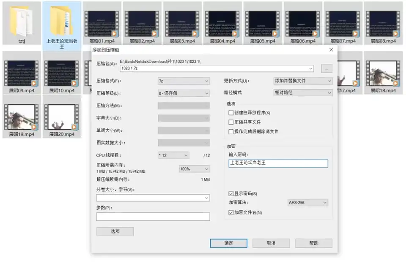Open the 压缩等级 dropdown
The width and height of the screenshot is (406, 266).
tap(184, 93)
